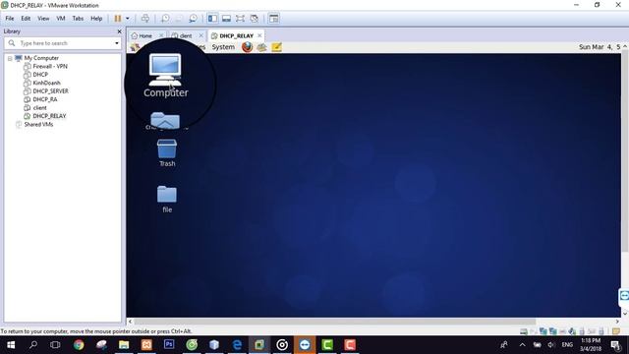Click the console view toolbar icon
Screen dimensions: 629x354
[x=273, y=19]
